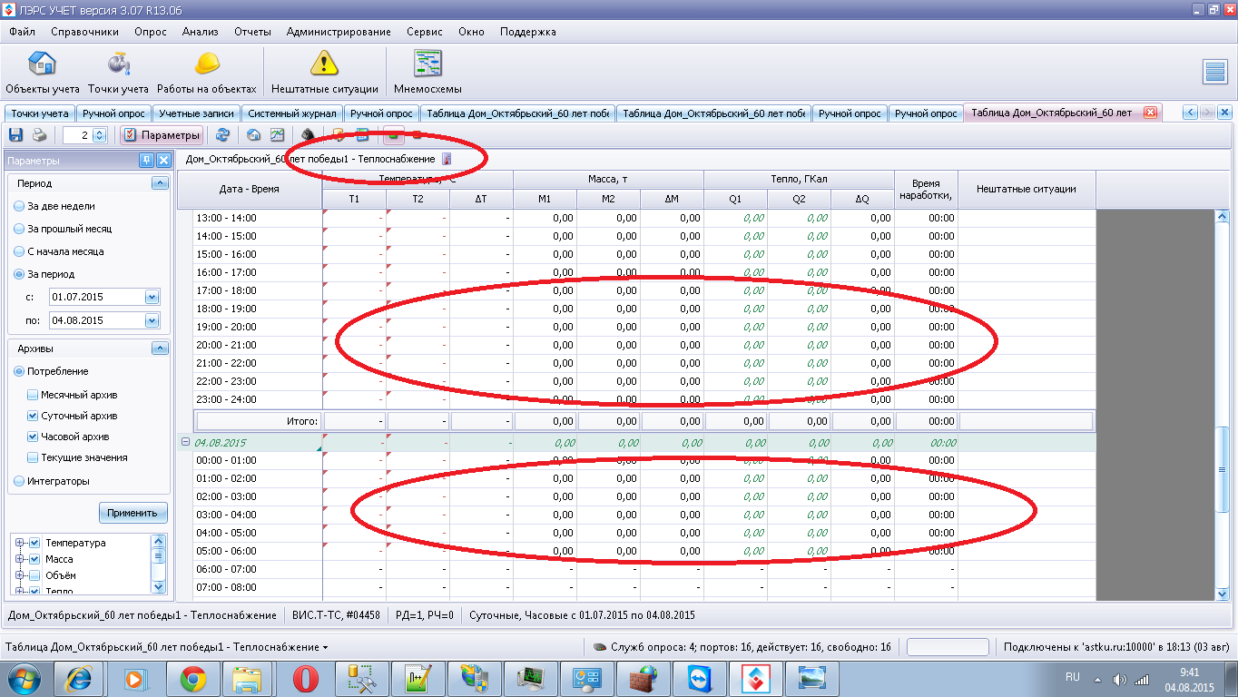Open the Поддержка menu
1238x697 pixels.
(x=527, y=32)
